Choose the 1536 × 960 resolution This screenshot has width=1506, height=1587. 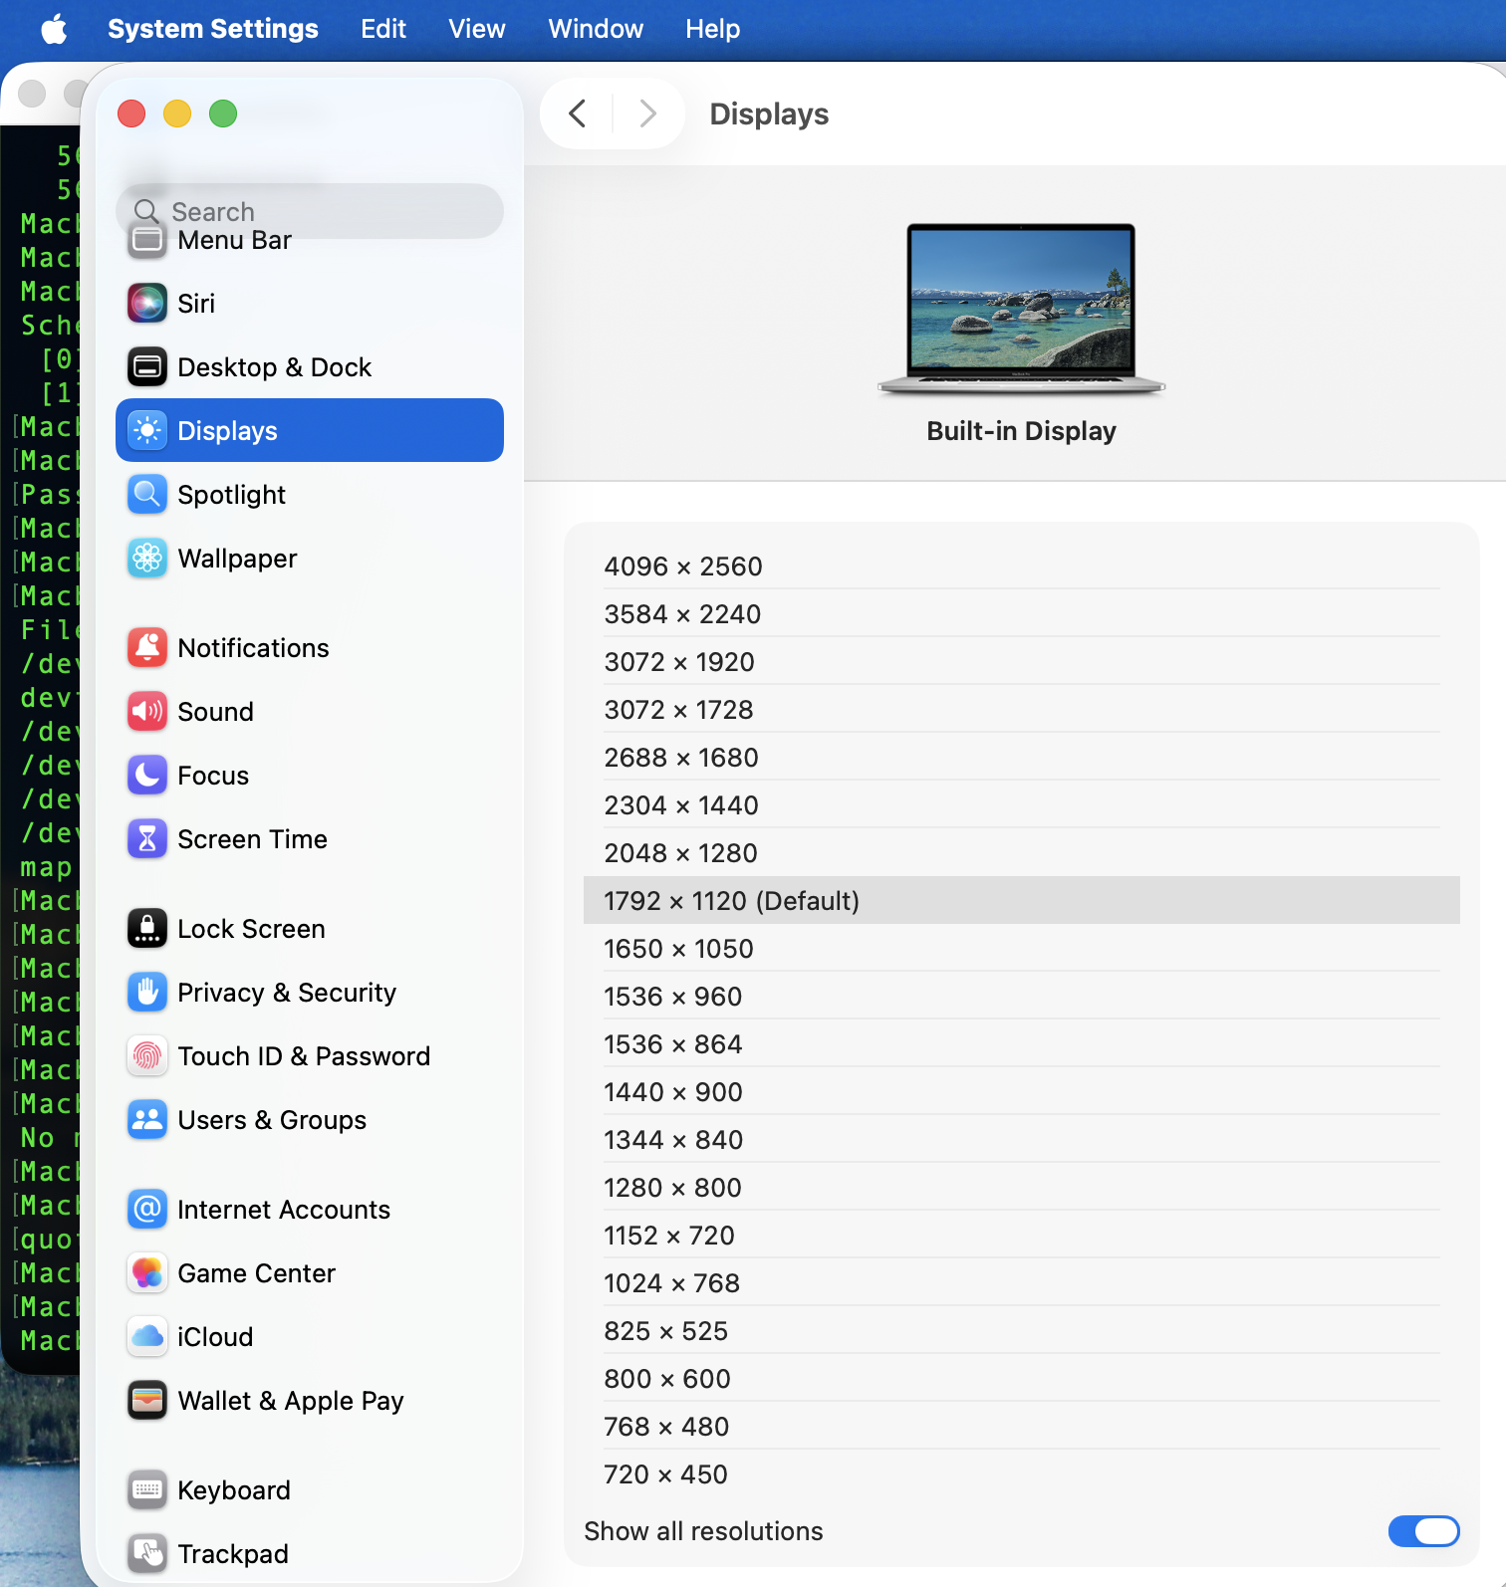click(x=1022, y=996)
